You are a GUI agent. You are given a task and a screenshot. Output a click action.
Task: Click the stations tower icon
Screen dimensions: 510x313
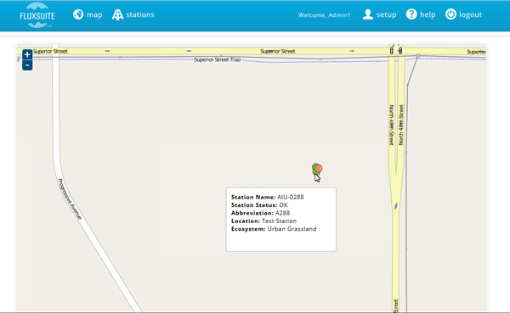[117, 14]
